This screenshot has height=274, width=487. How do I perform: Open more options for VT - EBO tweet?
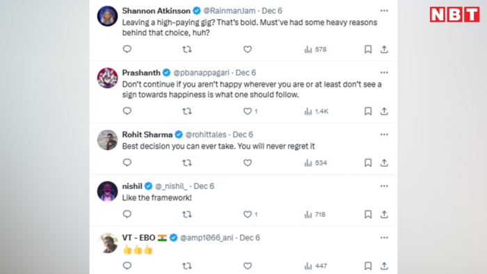[x=384, y=238]
